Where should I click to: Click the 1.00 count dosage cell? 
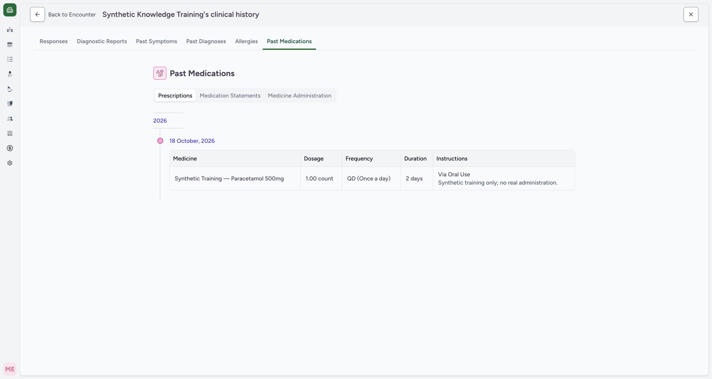tap(321, 179)
